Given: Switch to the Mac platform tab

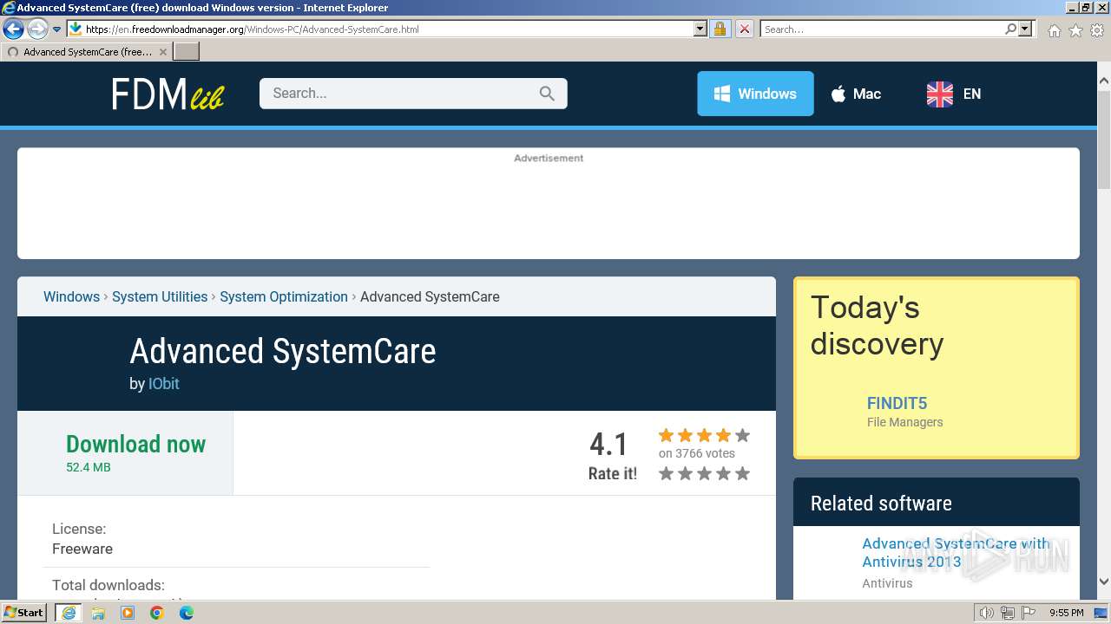Looking at the screenshot, I should point(856,94).
